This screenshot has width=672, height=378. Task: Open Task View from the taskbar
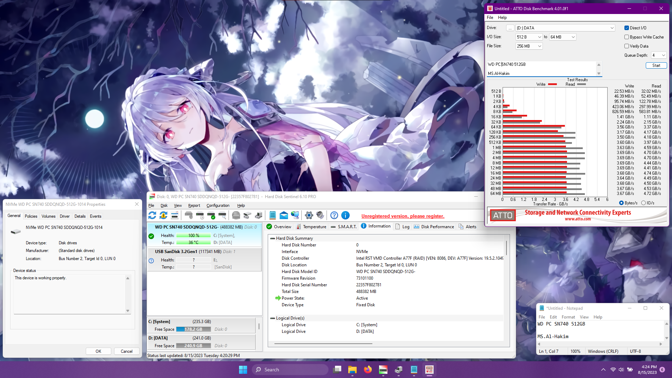tap(337, 370)
